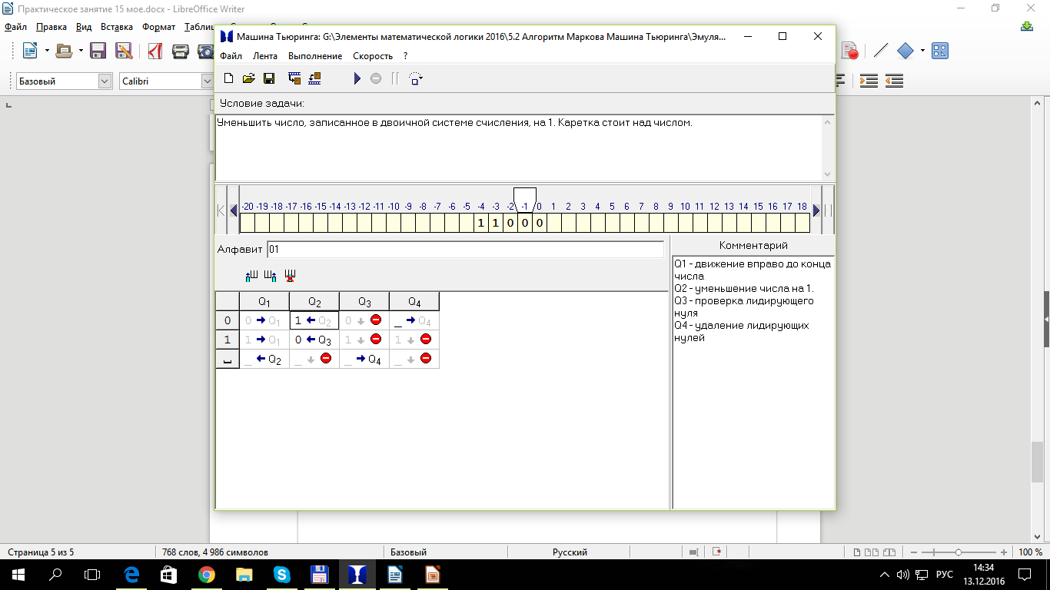Image resolution: width=1050 pixels, height=590 pixels.
Task: Open Chrome from the taskbar
Action: pos(206,574)
